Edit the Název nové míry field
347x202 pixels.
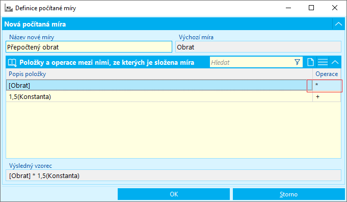click(x=89, y=47)
